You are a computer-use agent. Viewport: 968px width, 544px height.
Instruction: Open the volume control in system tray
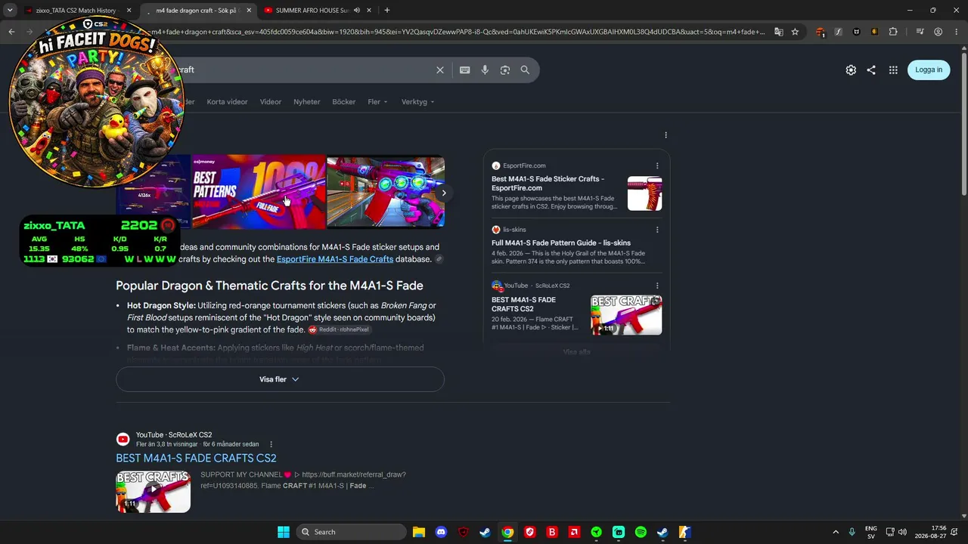coord(902,532)
